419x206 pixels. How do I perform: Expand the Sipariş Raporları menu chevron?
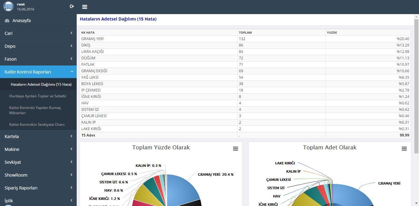pyautogui.click(x=71, y=188)
